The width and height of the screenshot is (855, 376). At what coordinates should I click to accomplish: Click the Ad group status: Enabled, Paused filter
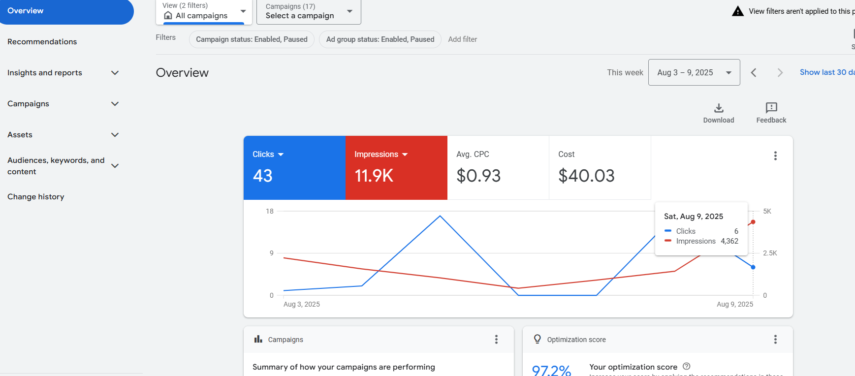380,39
